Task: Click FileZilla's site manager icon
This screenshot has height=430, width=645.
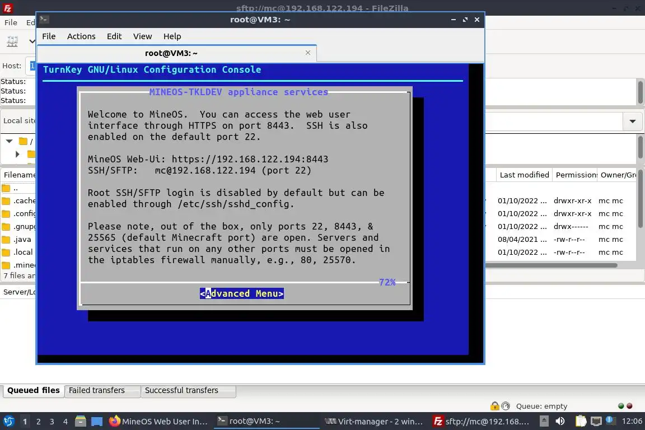Action: point(12,41)
